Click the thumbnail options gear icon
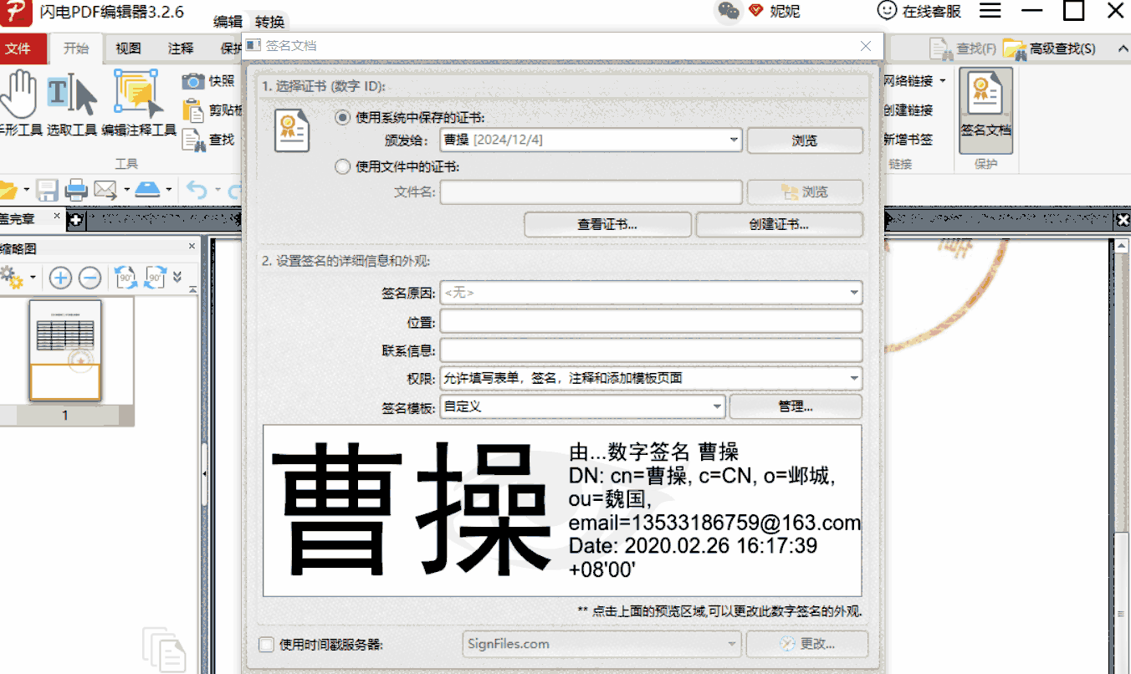This screenshot has width=1131, height=674. point(12,277)
